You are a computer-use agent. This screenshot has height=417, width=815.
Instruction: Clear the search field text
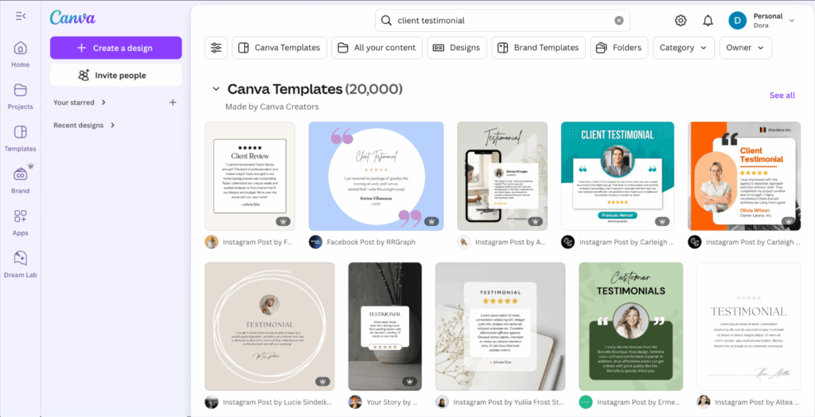[x=618, y=21]
